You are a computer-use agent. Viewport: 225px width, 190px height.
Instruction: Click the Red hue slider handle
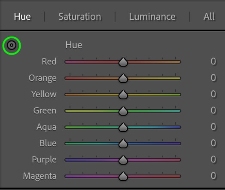tap(123, 62)
